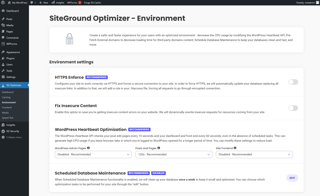Turn on Fix Insecure Content toggle
The image size is (320, 196).
(293, 108)
